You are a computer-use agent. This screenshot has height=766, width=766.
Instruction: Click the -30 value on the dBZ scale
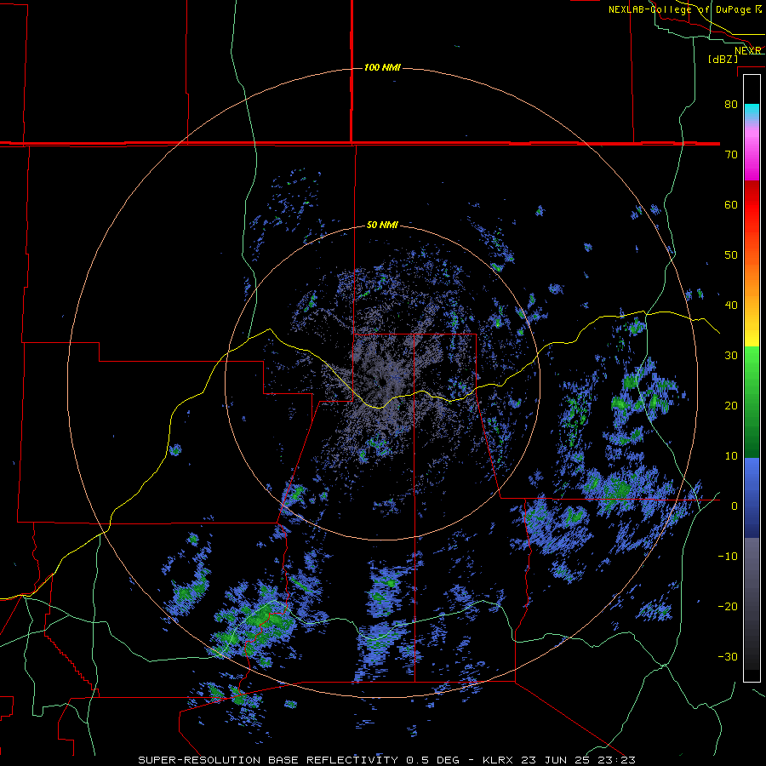pyautogui.click(x=728, y=657)
